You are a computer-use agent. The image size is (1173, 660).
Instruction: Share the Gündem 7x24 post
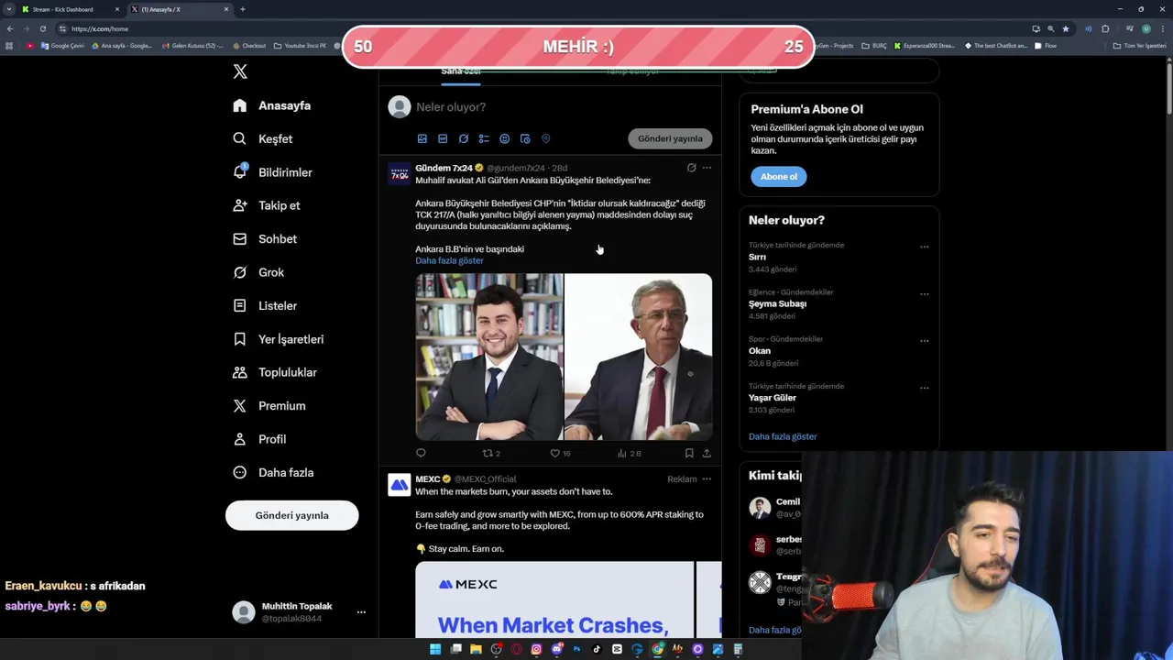coord(707,453)
